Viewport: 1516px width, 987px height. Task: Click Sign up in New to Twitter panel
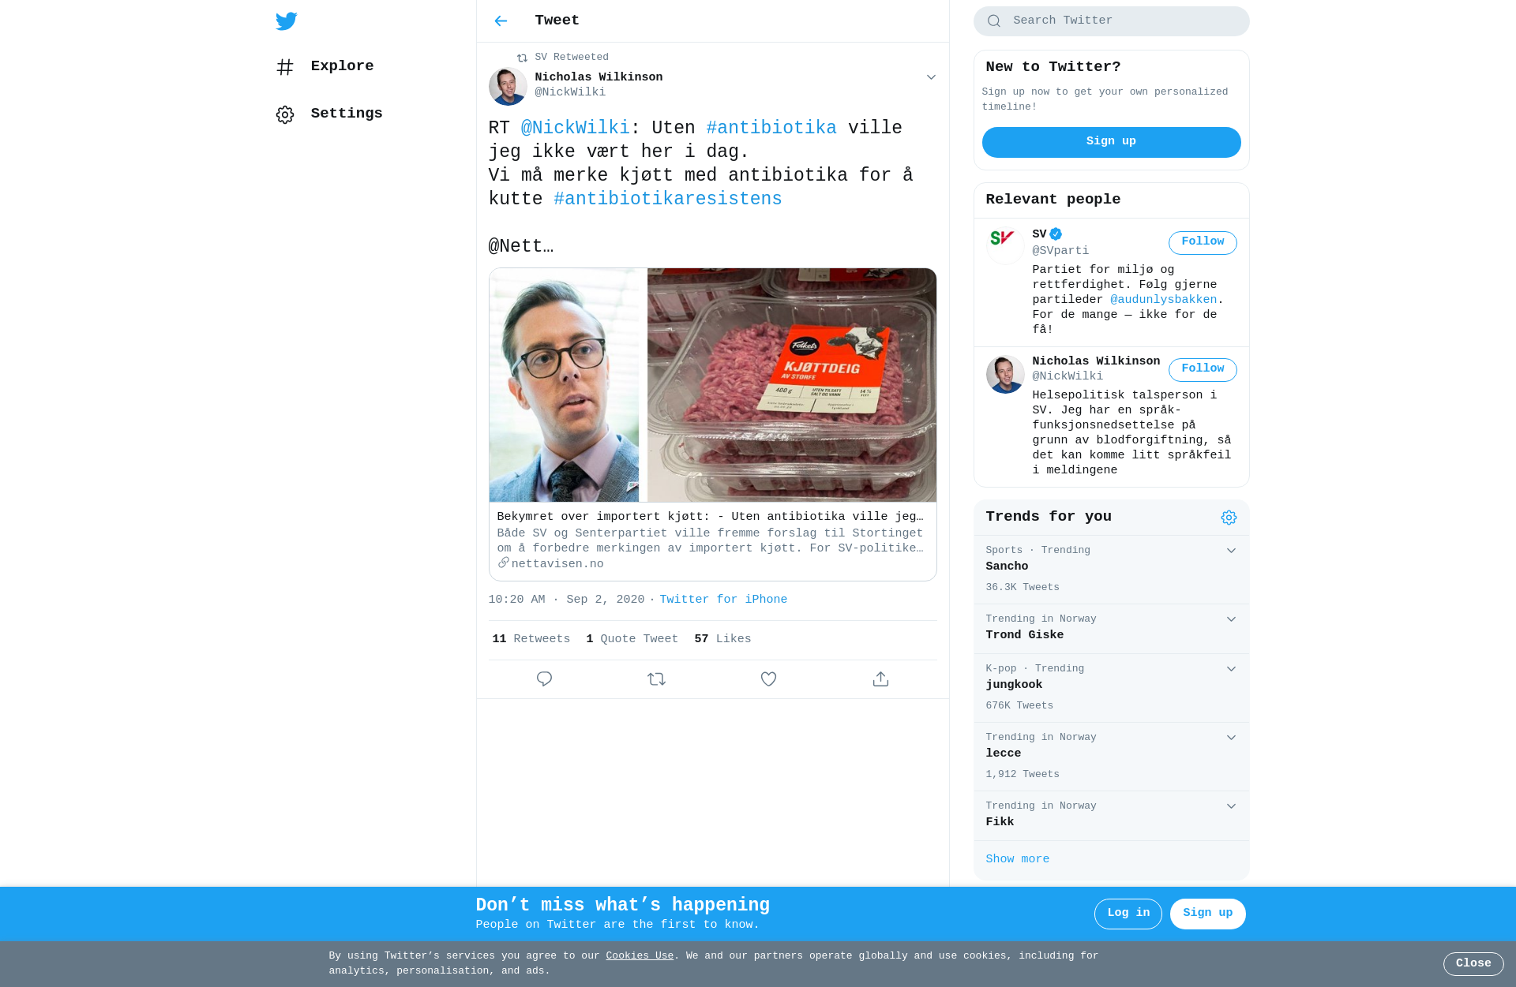pos(1111,142)
